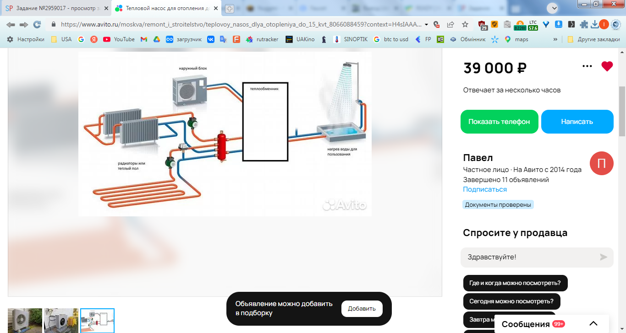The image size is (626, 333).
Task: Bookmark this page with star icon
Action: 465,24
